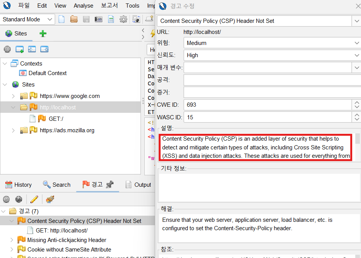Image resolution: width=361 pixels, height=258 pixels.
Task: Click the orange flag beside GET:/
Action: pyautogui.click(x=42, y=119)
